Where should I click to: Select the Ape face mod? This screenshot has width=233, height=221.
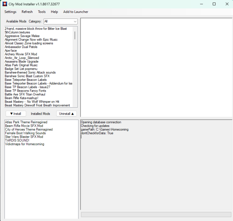[x=11, y=51]
